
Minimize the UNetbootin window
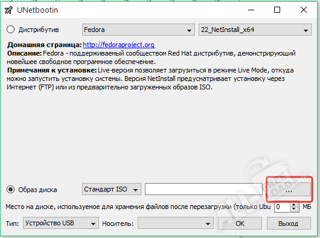pyautogui.click(x=251, y=10)
